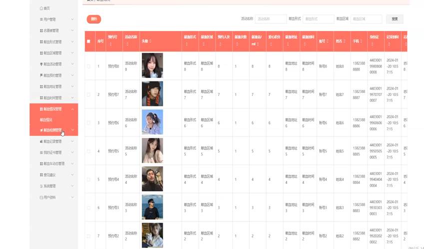This screenshot has height=249, width=424.
Task: Click the cell text 账号7
Action: coord(323,94)
